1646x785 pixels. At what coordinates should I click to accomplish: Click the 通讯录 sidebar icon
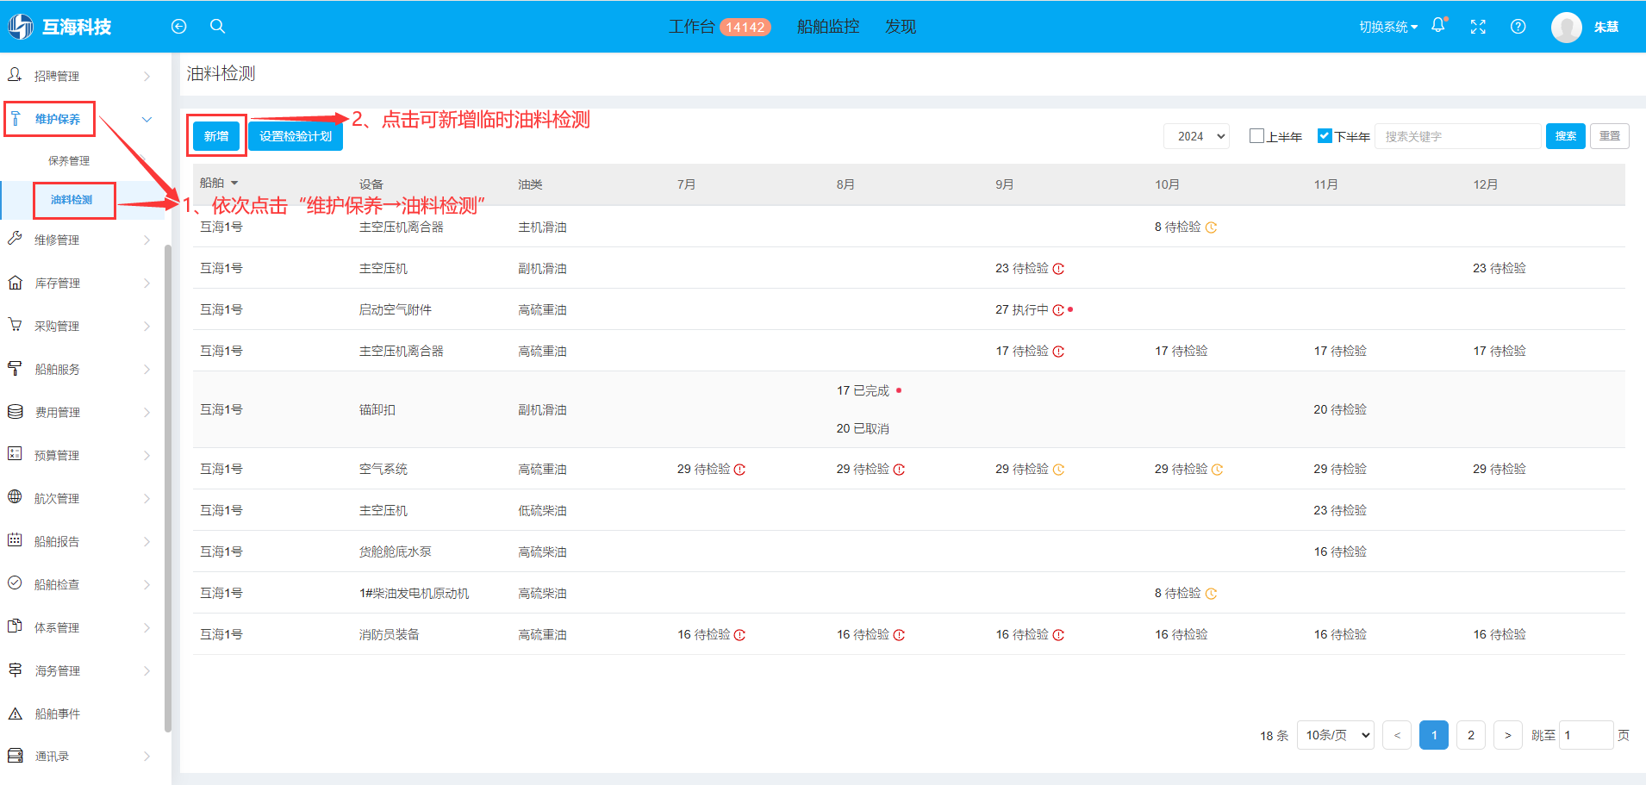(15, 756)
